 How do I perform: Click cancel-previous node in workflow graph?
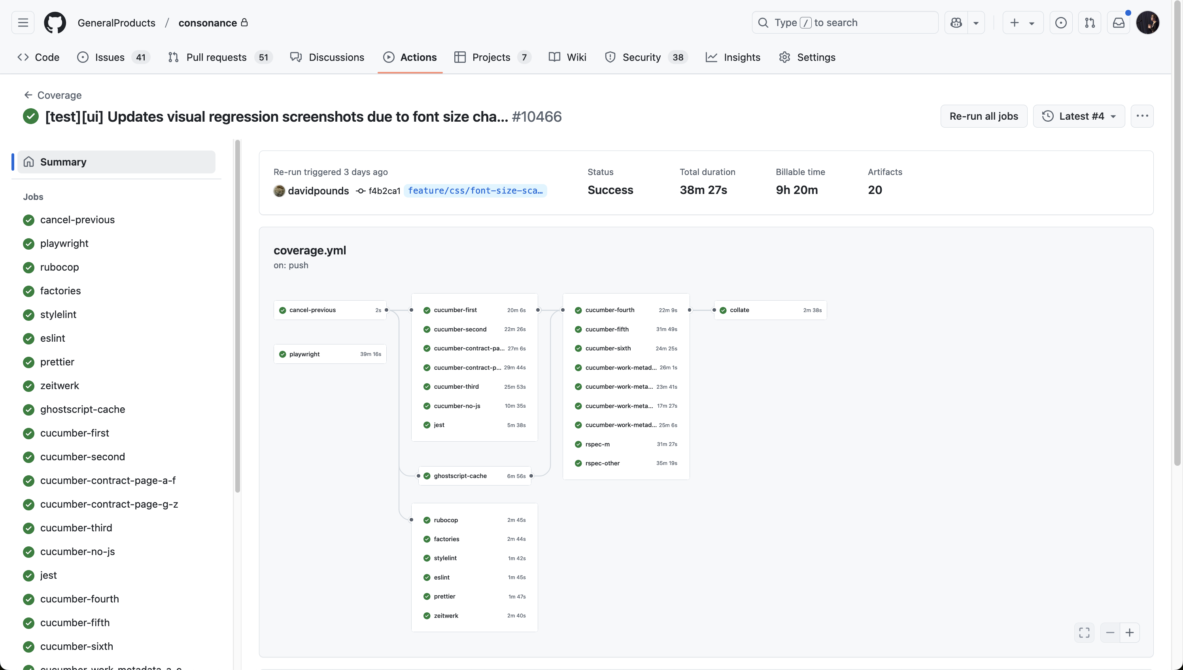click(330, 310)
